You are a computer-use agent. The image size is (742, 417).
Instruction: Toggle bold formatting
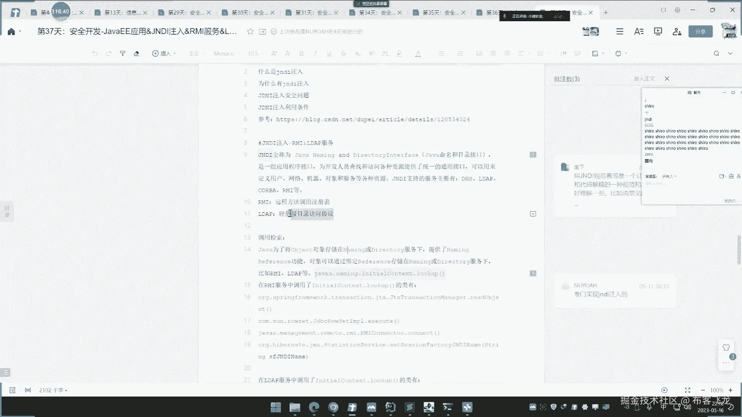pyautogui.click(x=301, y=54)
